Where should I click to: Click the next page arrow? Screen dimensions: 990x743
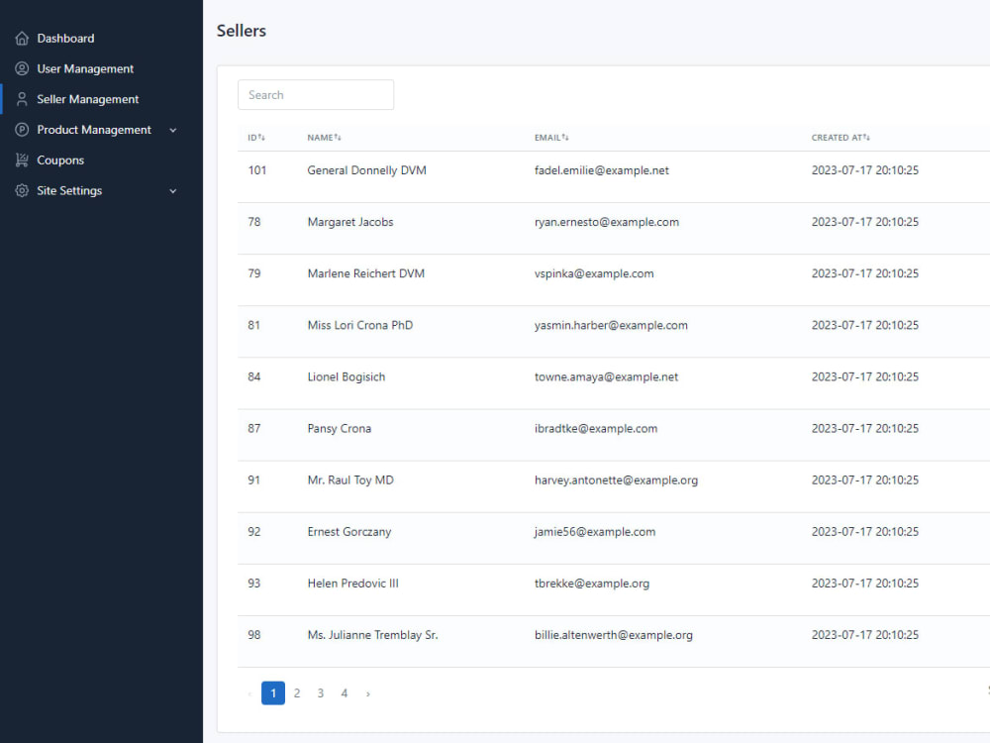click(368, 693)
